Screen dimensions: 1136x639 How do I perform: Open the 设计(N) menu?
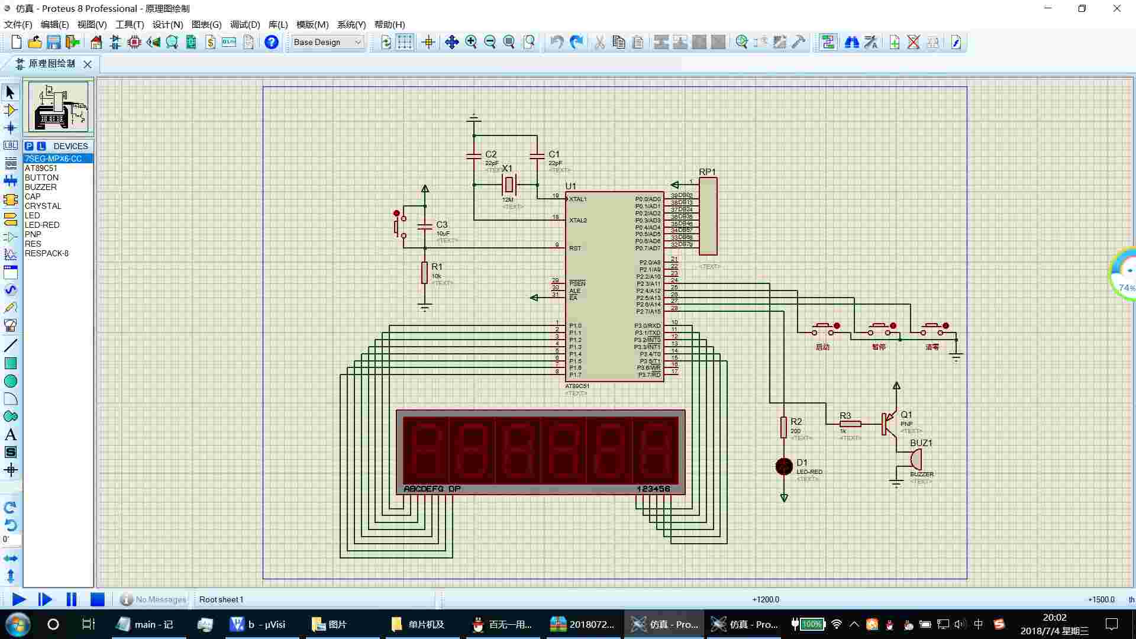pyautogui.click(x=167, y=24)
